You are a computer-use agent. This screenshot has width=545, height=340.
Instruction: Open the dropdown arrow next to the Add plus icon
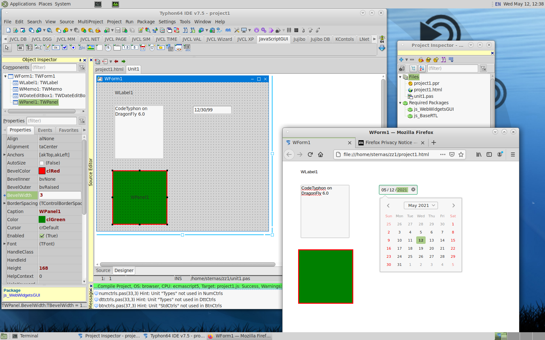tap(406, 60)
